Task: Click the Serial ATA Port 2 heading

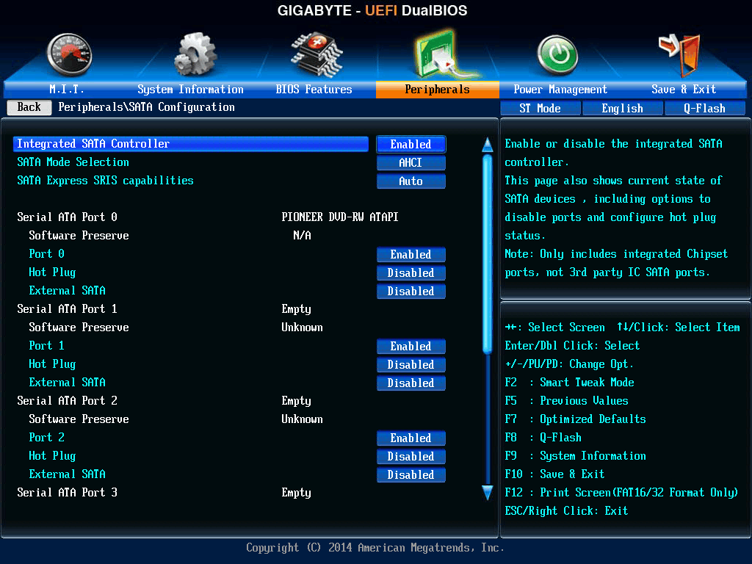Action: tap(67, 401)
